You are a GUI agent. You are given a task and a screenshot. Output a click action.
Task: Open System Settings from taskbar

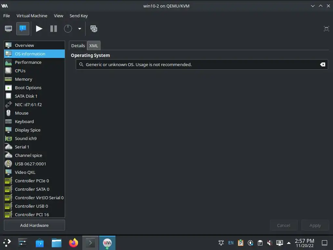click(22, 243)
